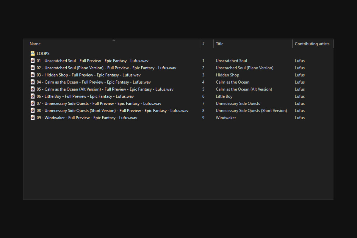The image size is (357, 238).
Task: Click the 03 Hidden Shop wav file icon
Action: 33,75
